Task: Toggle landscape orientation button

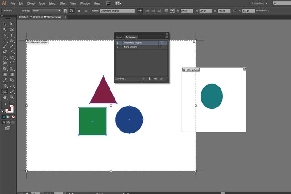Action: point(71,11)
